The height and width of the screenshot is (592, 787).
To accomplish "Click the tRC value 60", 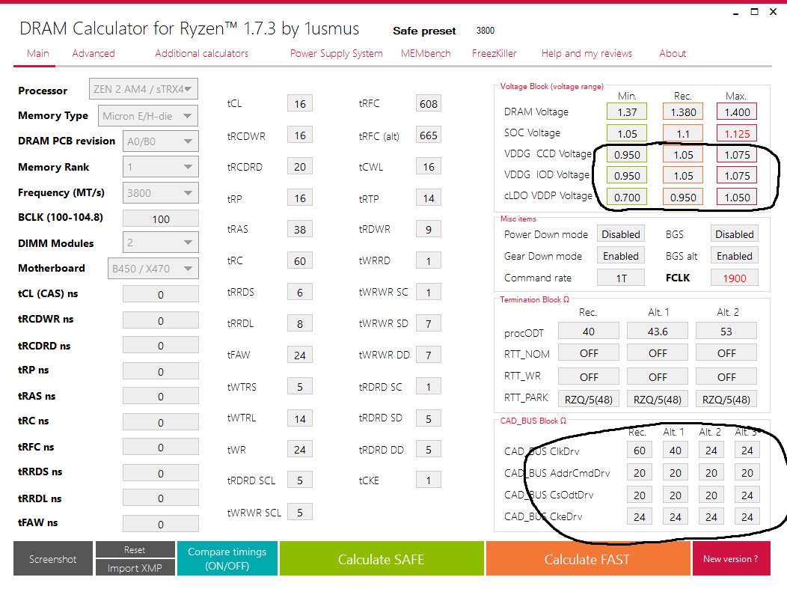I will click(x=300, y=260).
